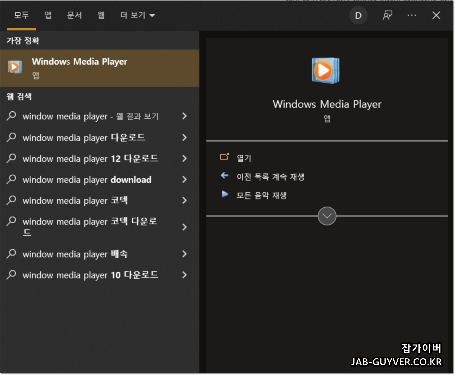Click the Windows Media Player icon in results list

pyautogui.click(x=15, y=67)
